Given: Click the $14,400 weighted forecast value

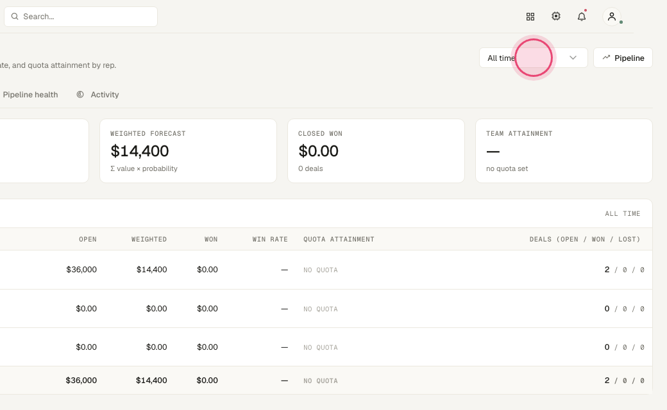Looking at the screenshot, I should (x=140, y=151).
